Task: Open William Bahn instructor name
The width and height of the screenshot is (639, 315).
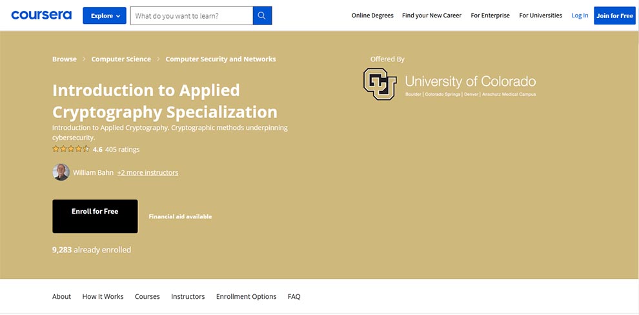Action: tap(94, 172)
